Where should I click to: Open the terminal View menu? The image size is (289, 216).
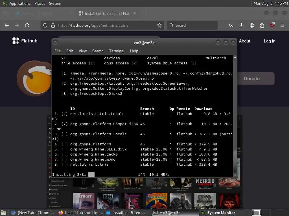[x=83, y=51]
